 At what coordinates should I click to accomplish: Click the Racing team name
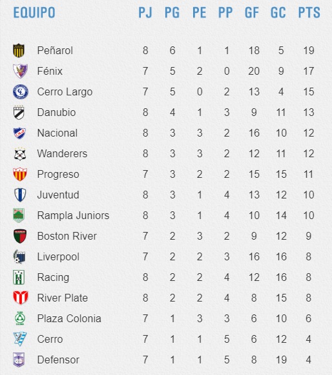click(53, 278)
